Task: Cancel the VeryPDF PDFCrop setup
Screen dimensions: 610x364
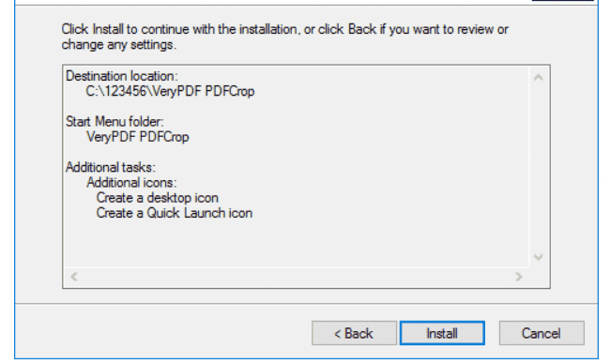Action: (x=541, y=333)
